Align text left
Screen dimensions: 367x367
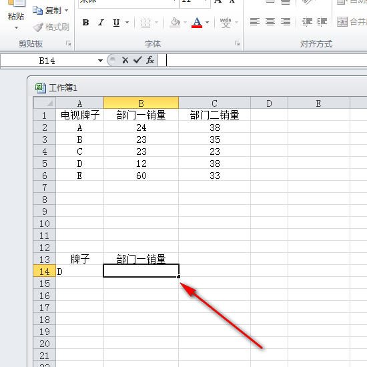(x=255, y=22)
